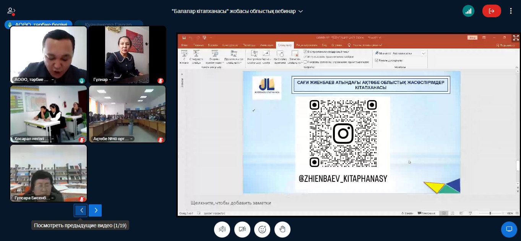The width and height of the screenshot is (521, 241).
Task: Turn on the camera button
Action: (242, 229)
